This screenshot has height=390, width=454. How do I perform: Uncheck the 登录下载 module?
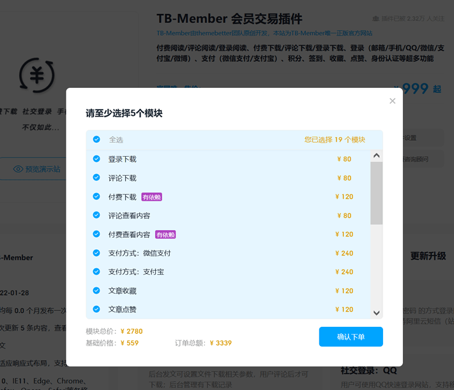click(x=96, y=159)
